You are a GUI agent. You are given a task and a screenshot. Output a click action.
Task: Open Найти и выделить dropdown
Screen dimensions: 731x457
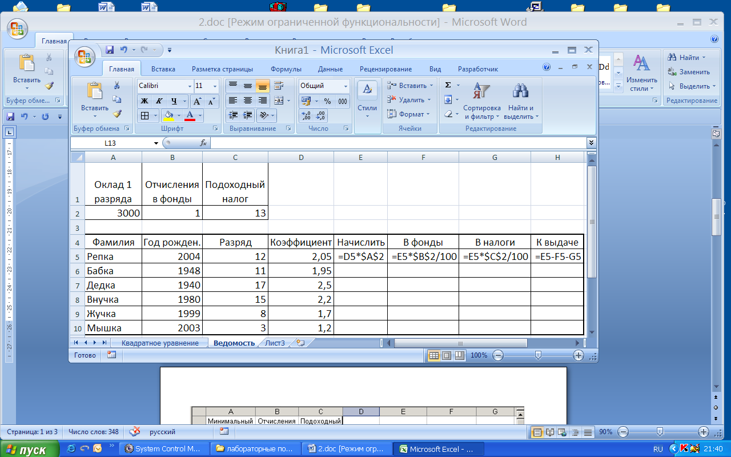520,101
